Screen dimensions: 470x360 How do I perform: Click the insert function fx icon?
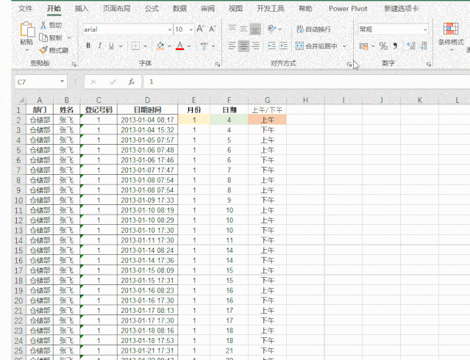click(x=131, y=82)
